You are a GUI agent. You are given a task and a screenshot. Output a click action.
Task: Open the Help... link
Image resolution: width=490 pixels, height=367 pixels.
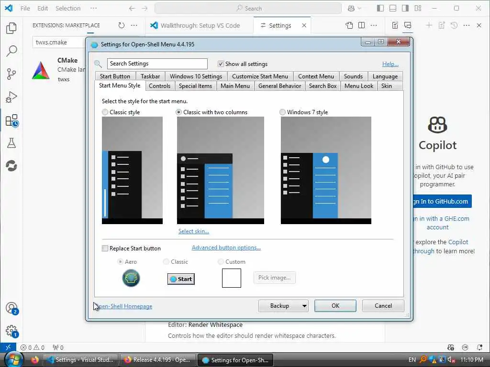pos(390,64)
